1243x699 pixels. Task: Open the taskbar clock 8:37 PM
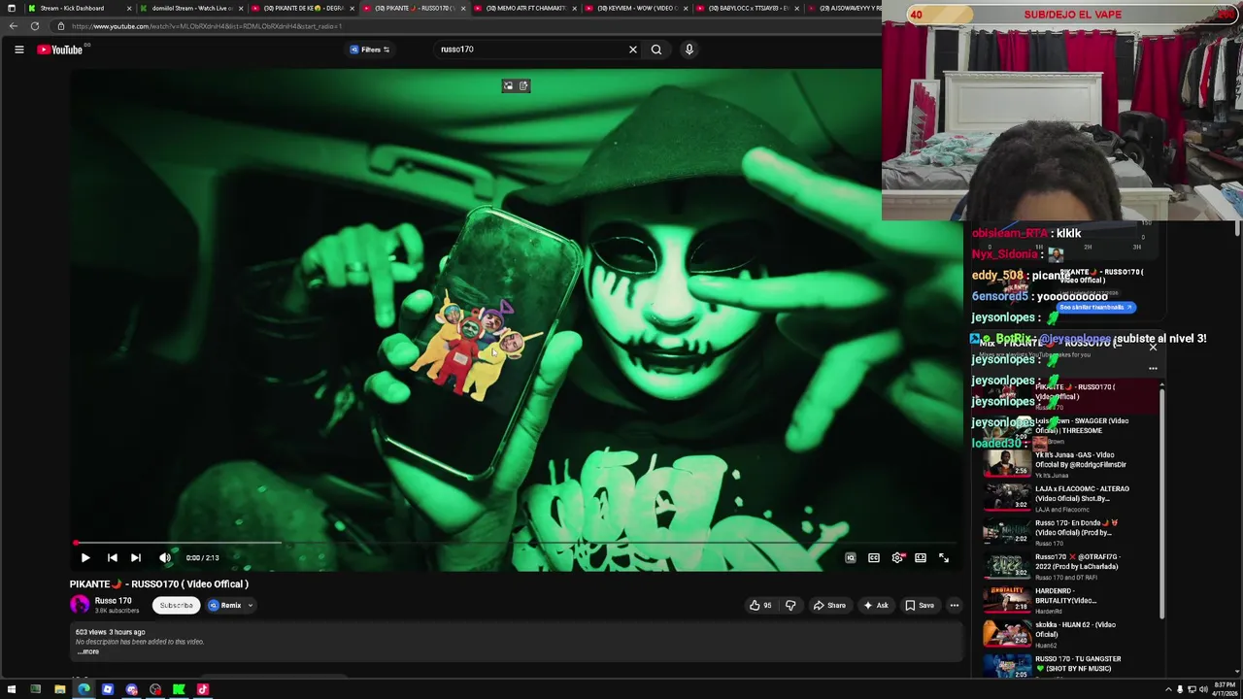click(1223, 690)
